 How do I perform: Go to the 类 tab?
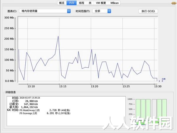click(x=90, y=3)
